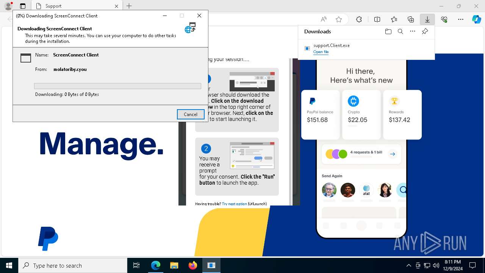Select the at&t contact in Send Again
The image size is (485, 273).
[366, 190]
